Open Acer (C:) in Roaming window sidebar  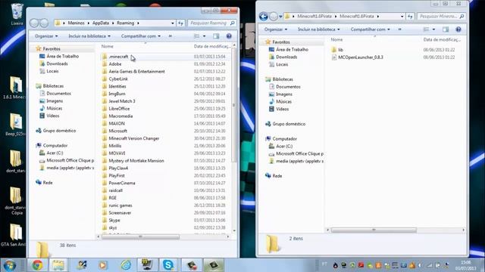coord(55,153)
